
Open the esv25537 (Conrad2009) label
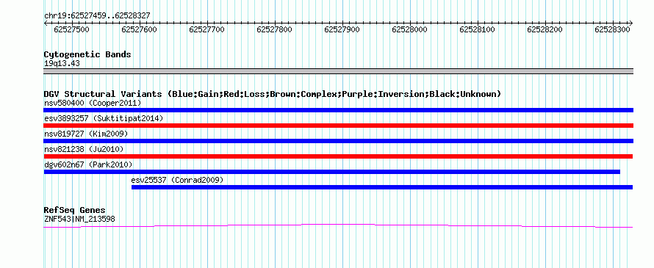coord(177,180)
